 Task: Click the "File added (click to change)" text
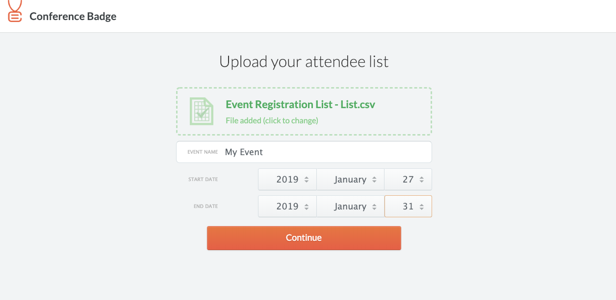point(272,120)
